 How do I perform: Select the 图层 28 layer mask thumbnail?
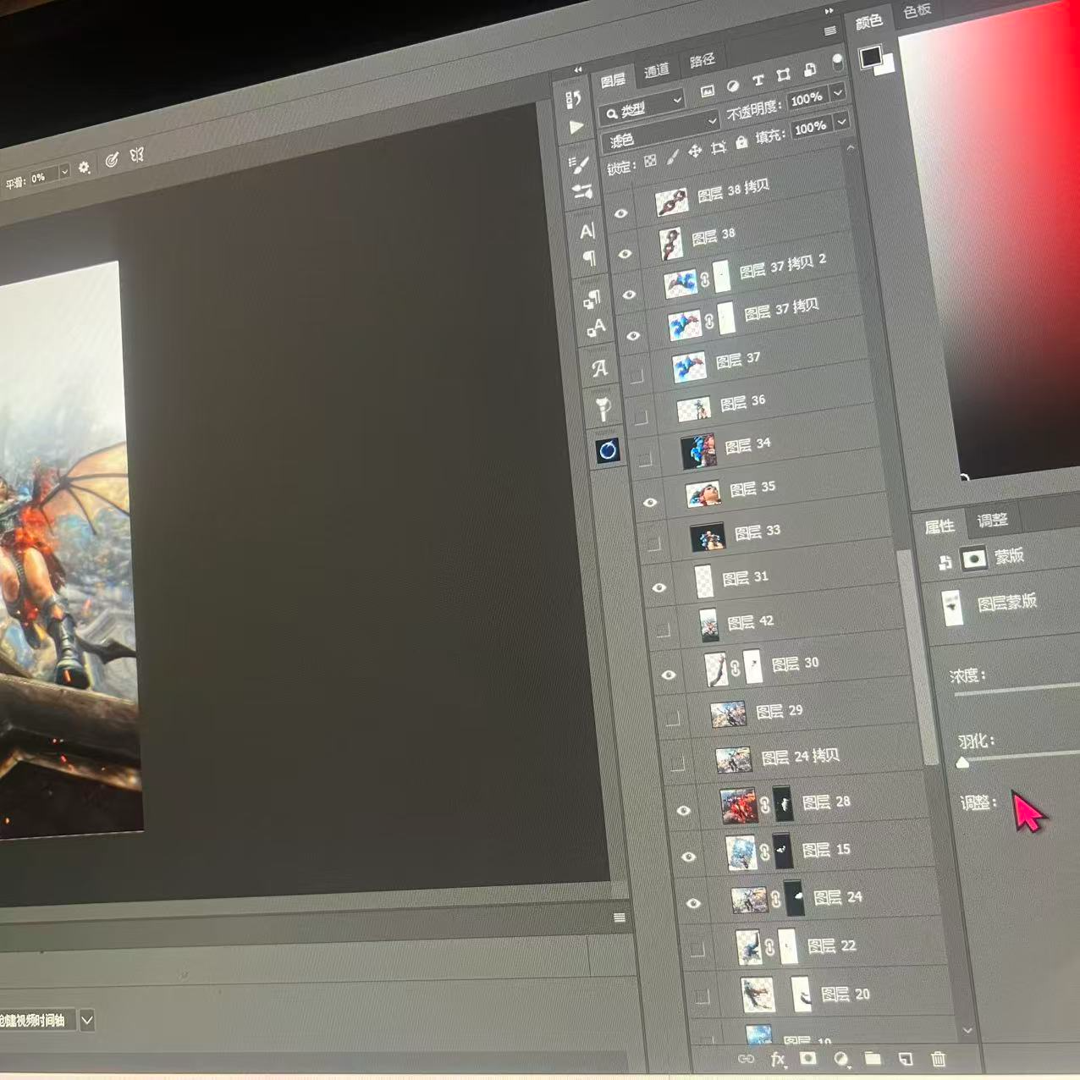click(784, 804)
